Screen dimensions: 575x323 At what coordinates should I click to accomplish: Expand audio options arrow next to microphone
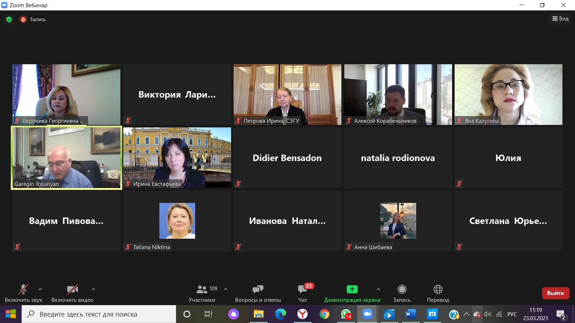coord(40,289)
